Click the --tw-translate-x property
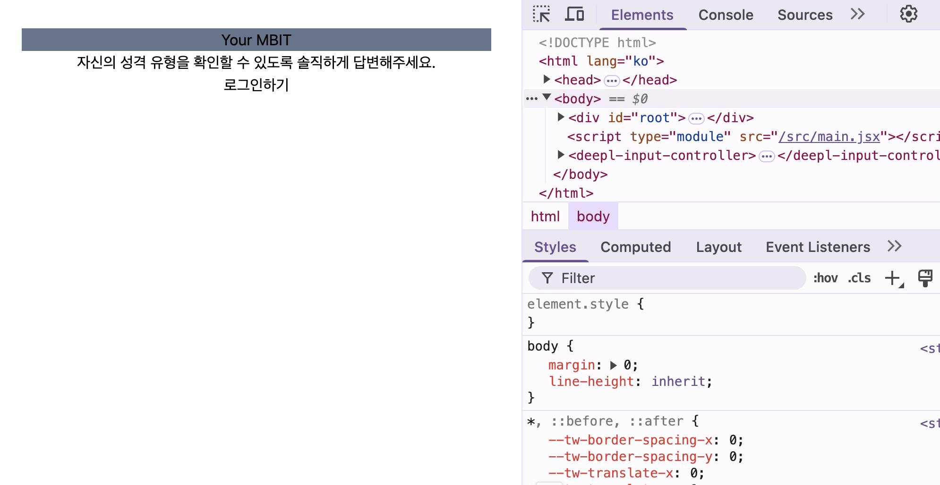940x485 pixels. click(x=611, y=473)
